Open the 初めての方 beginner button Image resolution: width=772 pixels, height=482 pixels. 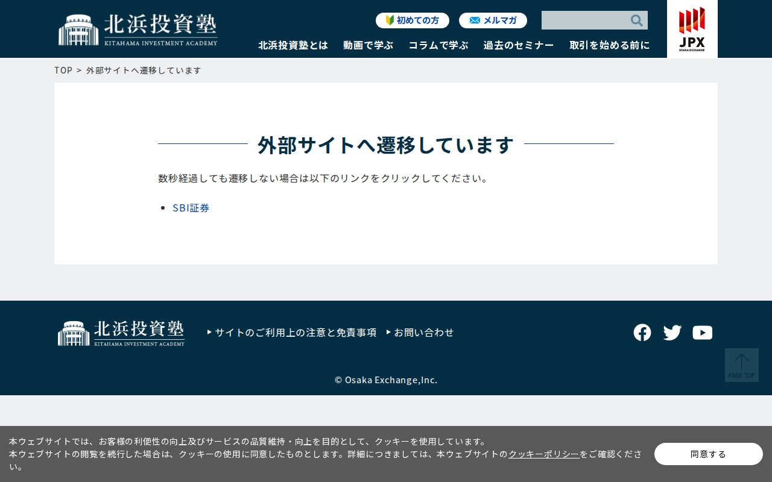[x=413, y=20]
